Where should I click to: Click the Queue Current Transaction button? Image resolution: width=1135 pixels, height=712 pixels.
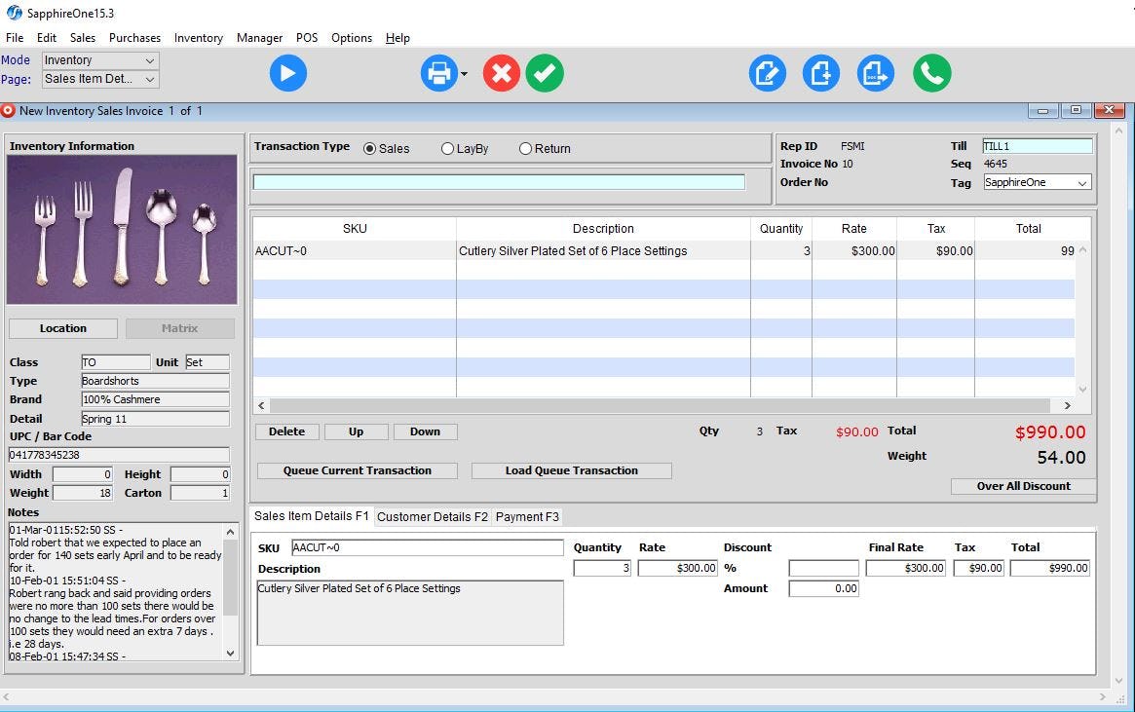[x=357, y=470]
